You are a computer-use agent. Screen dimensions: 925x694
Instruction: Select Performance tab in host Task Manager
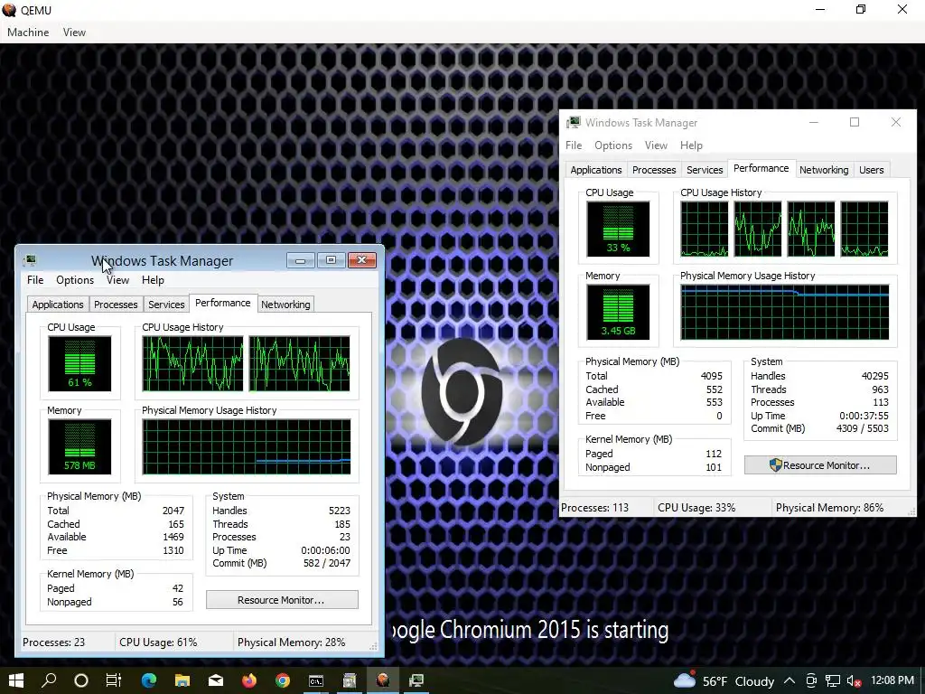coord(761,169)
